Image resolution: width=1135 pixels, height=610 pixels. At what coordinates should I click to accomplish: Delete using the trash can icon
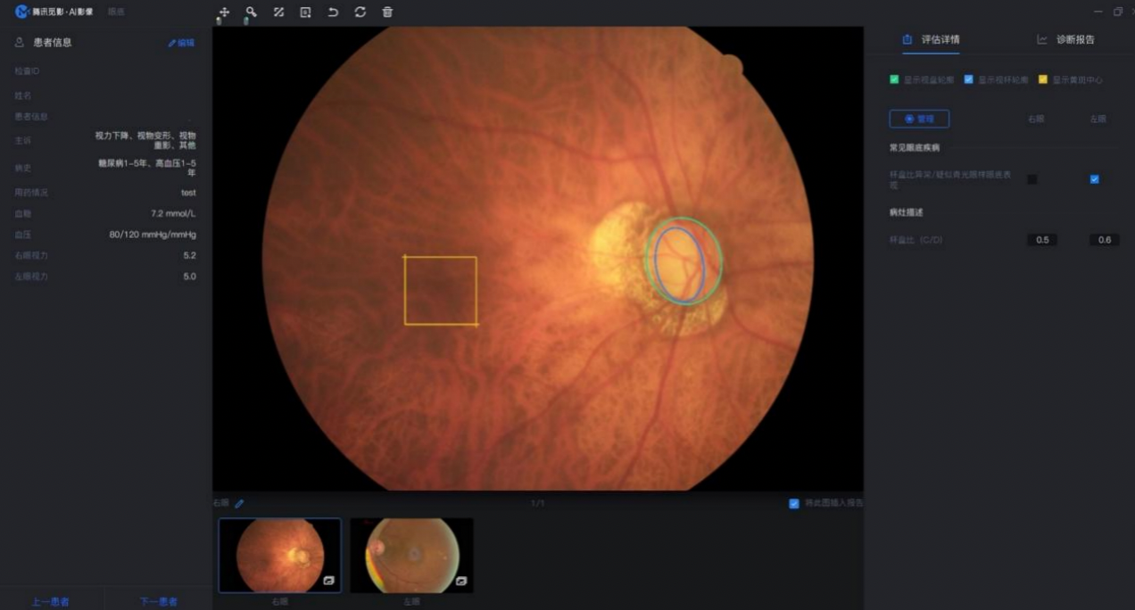[x=387, y=12]
